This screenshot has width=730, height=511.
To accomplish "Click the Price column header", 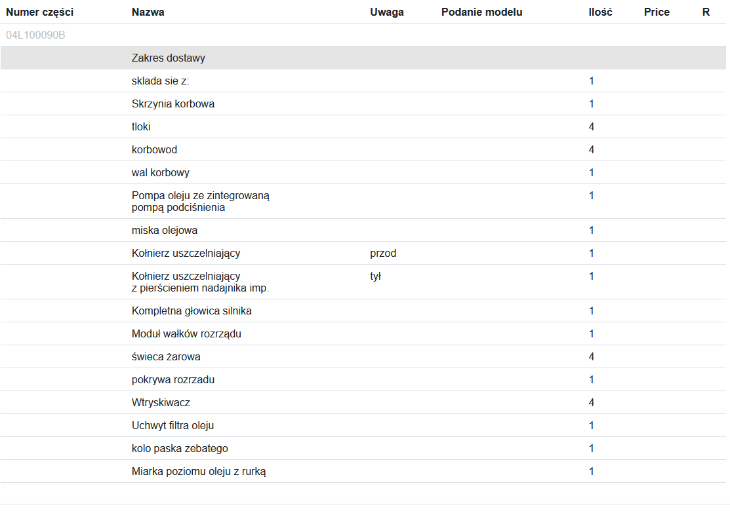I will coord(657,12).
